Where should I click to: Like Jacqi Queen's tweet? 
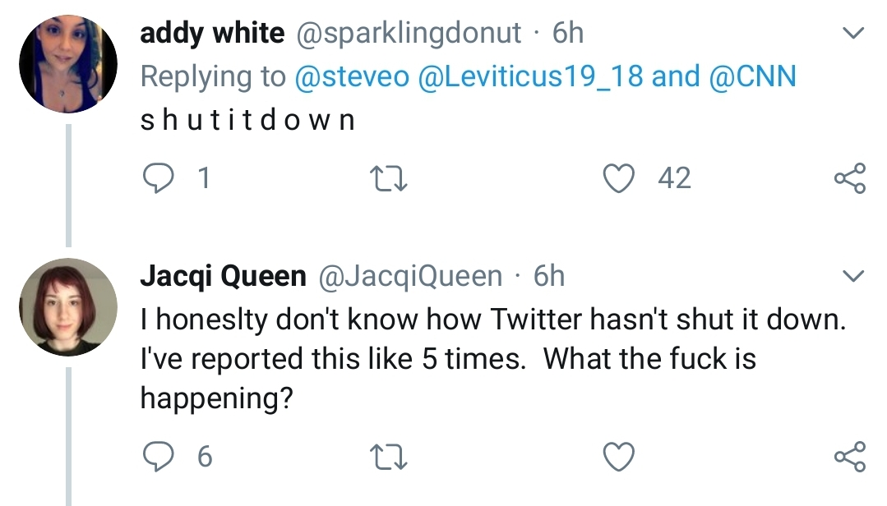pyautogui.click(x=620, y=456)
